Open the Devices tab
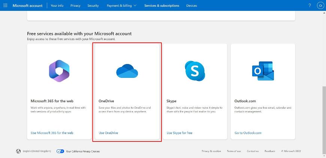The width and height of the screenshot is (326, 158). point(191,6)
